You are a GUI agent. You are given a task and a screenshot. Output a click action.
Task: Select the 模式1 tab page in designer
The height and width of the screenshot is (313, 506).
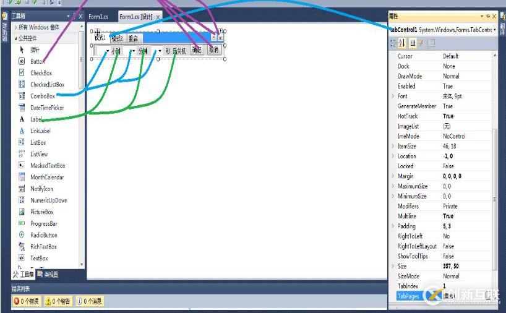click(100, 38)
